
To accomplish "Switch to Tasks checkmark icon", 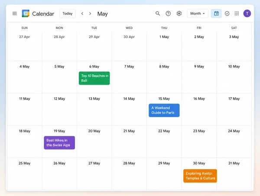I will [x=227, y=13].
